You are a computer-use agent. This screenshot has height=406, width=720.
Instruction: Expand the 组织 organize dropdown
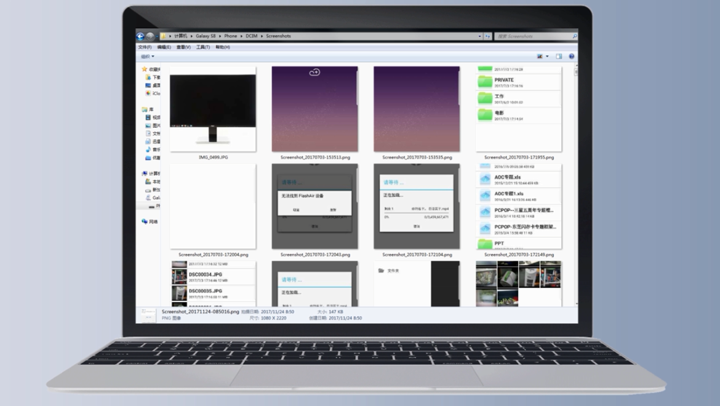tap(148, 57)
